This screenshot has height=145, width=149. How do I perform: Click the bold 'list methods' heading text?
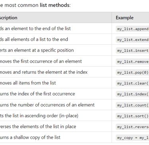54,5
